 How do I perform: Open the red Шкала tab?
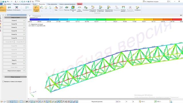click(79, 4)
